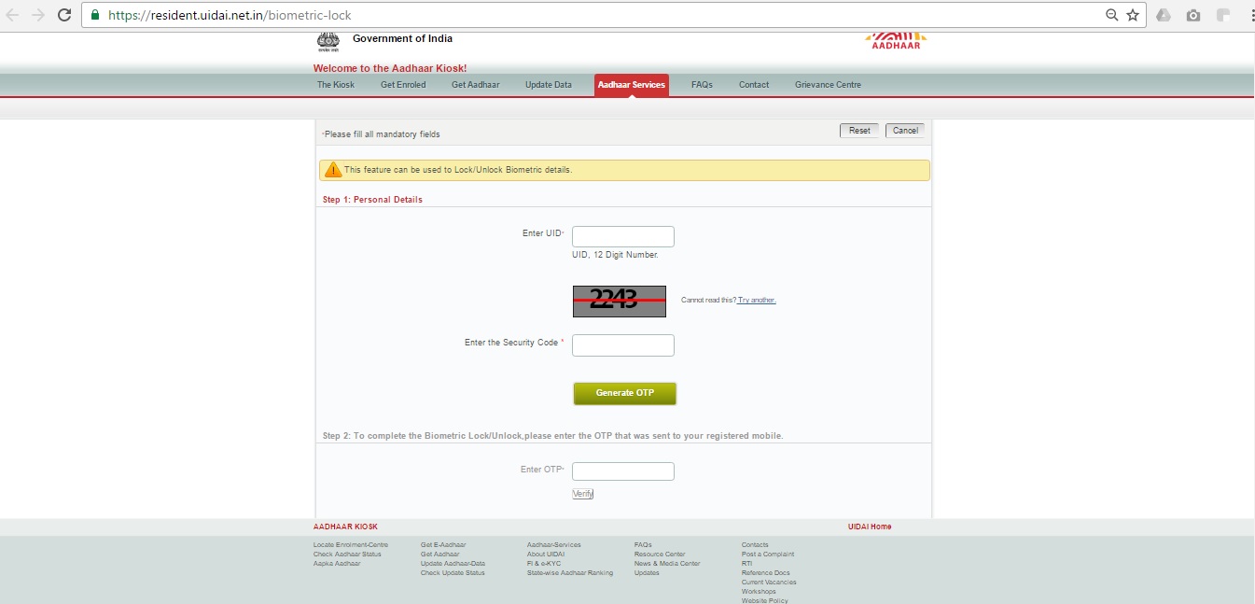Open Workshops footer link
1255x604 pixels.
[759, 591]
